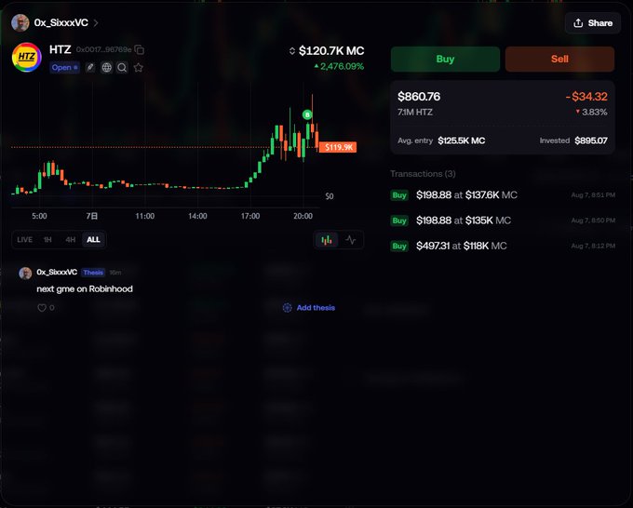Image resolution: width=633 pixels, height=508 pixels.
Task: Favorite HTZ with the star icon
Action: (x=139, y=67)
